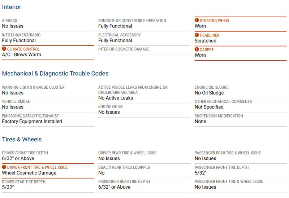Click the Other Mechanical Comments label
Image resolution: width=289 pixels, height=198 pixels.
(x=223, y=102)
